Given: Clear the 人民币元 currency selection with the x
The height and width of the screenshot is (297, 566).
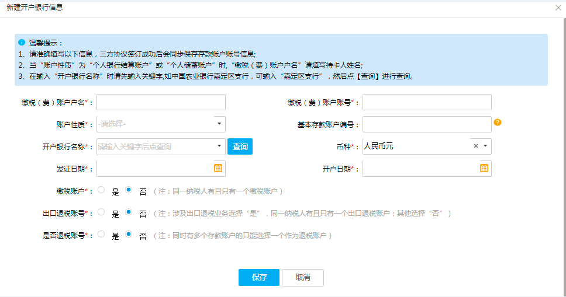Looking at the screenshot, I should (x=476, y=146).
